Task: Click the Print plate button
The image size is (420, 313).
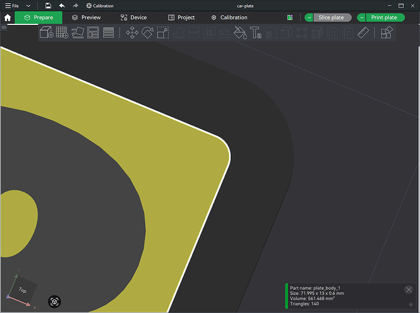Action: (x=385, y=18)
